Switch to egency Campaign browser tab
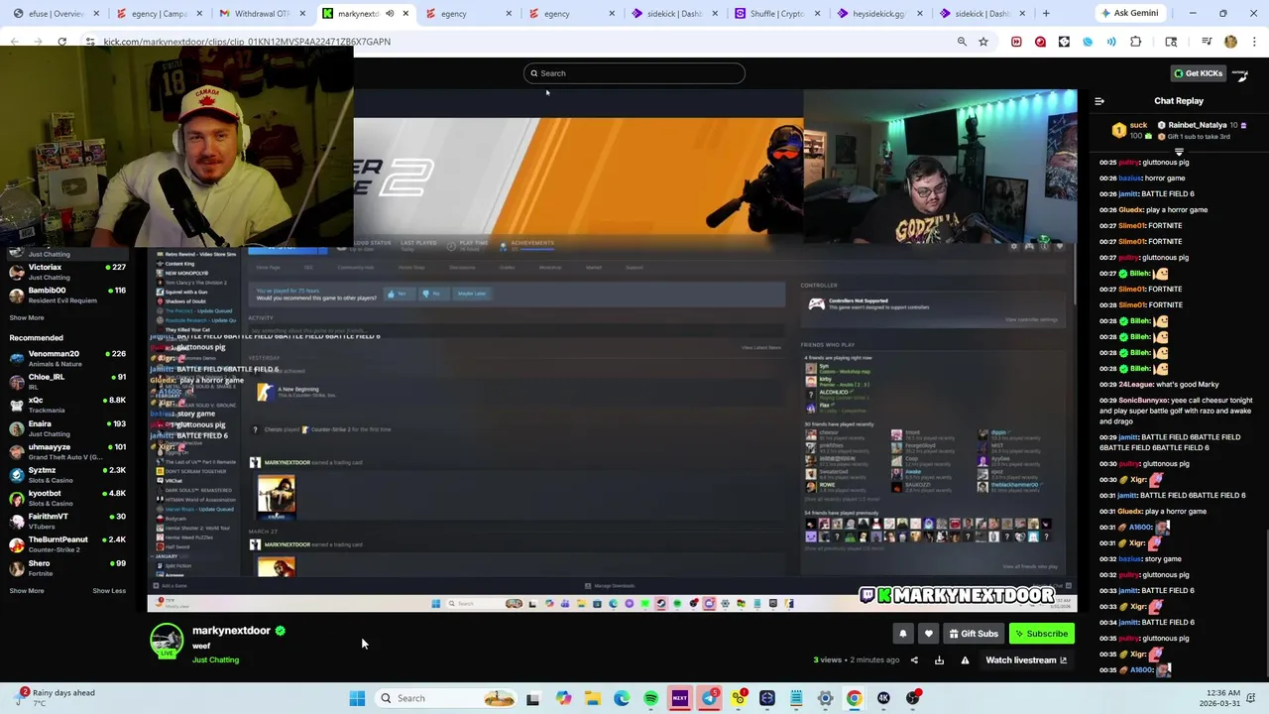This screenshot has height=714, width=1269. coord(159,14)
